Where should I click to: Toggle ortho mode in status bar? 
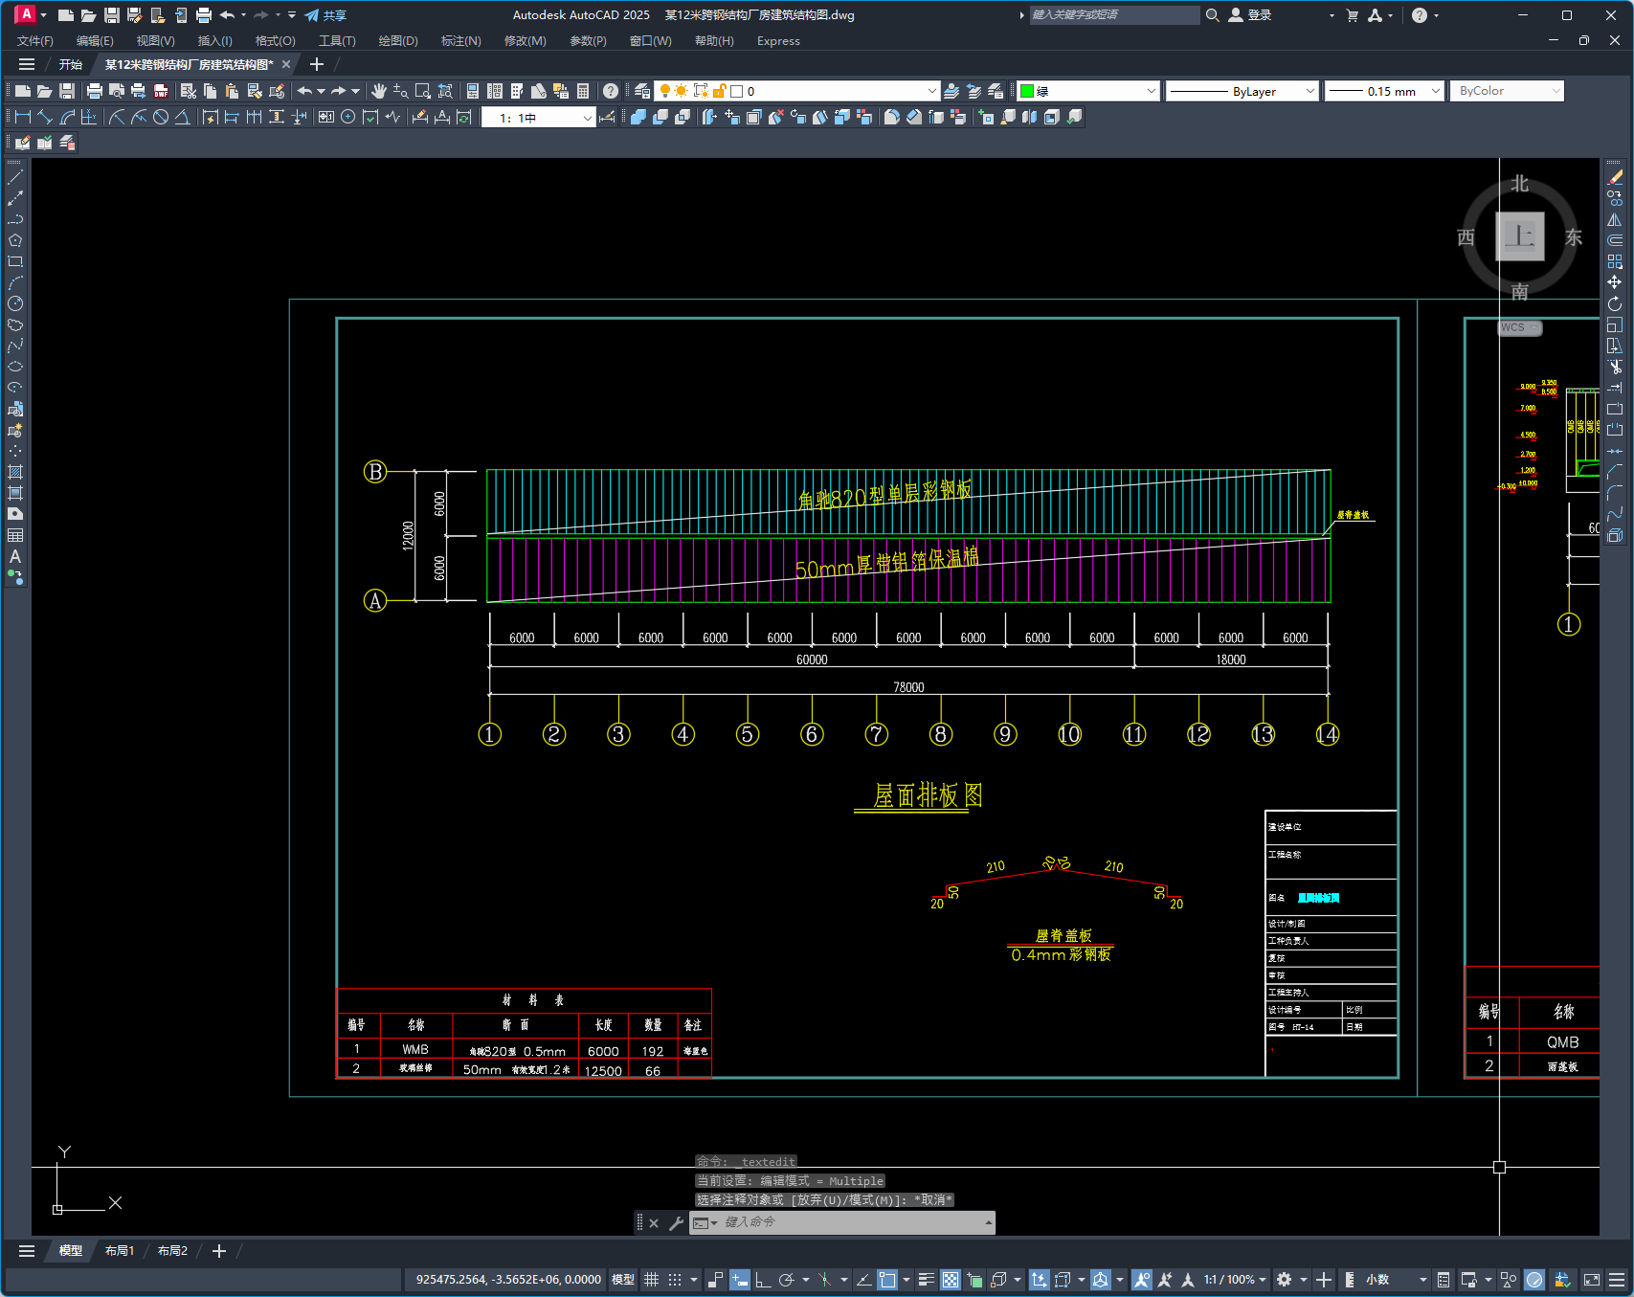pyautogui.click(x=763, y=1280)
